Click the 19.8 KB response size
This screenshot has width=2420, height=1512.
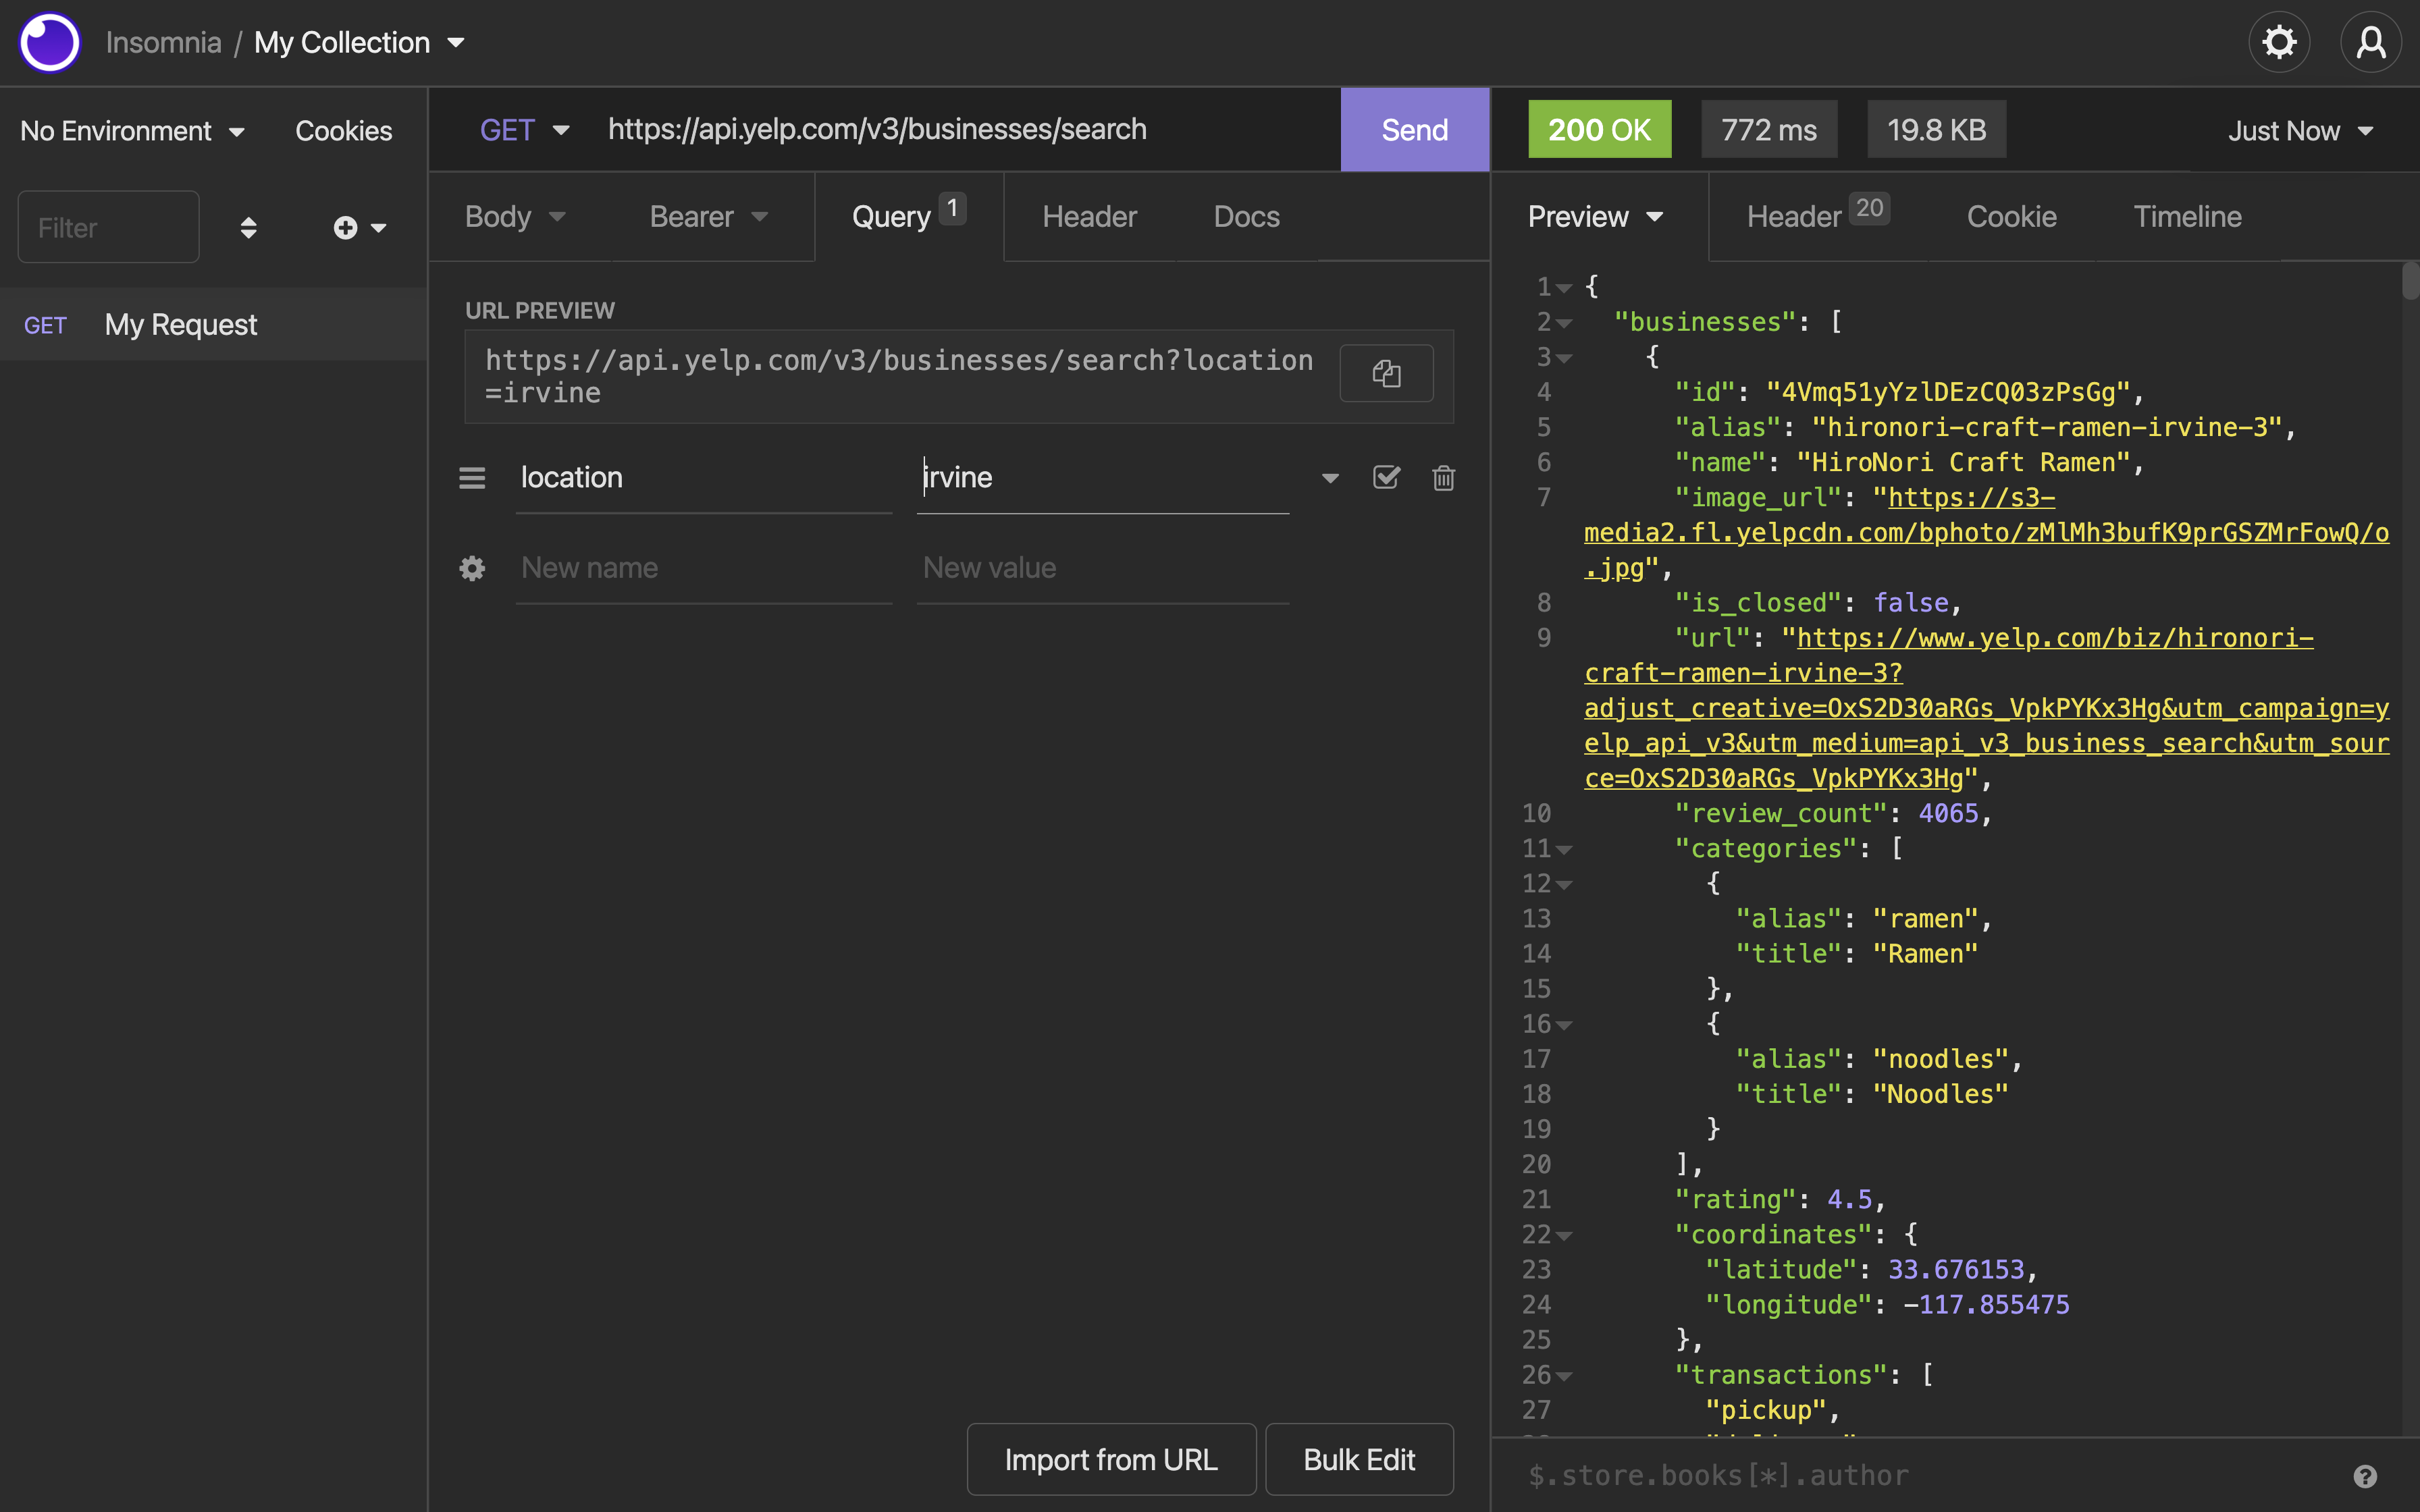tap(1936, 129)
